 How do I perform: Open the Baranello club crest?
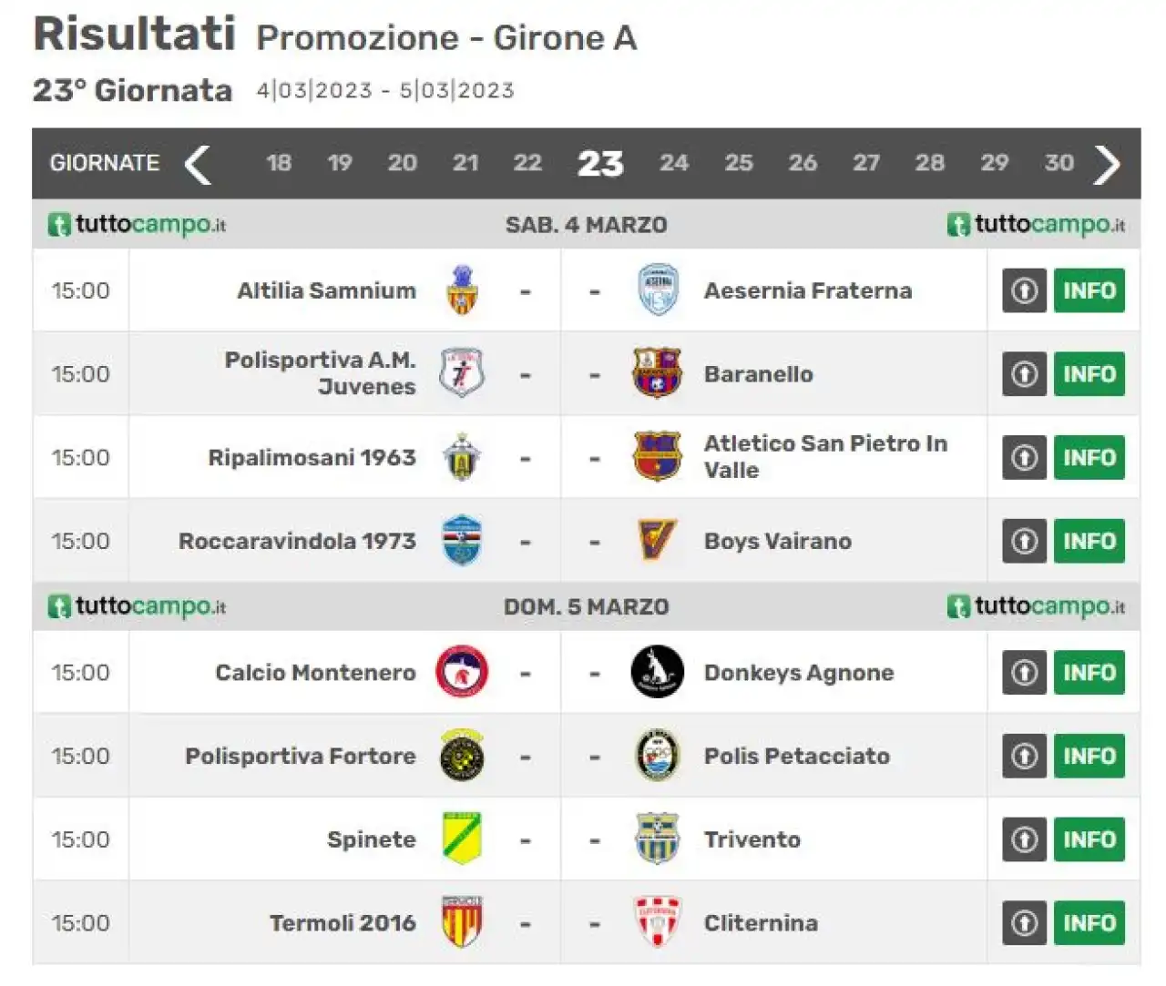coord(657,373)
